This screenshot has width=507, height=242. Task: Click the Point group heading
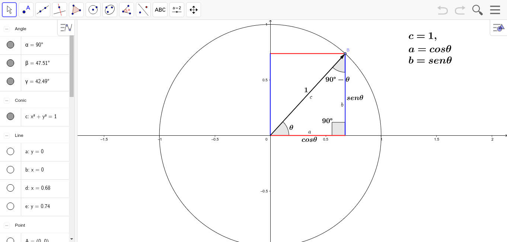click(20, 225)
